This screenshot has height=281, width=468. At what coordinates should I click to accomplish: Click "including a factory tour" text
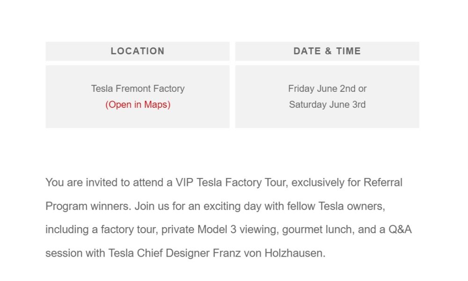pos(102,229)
